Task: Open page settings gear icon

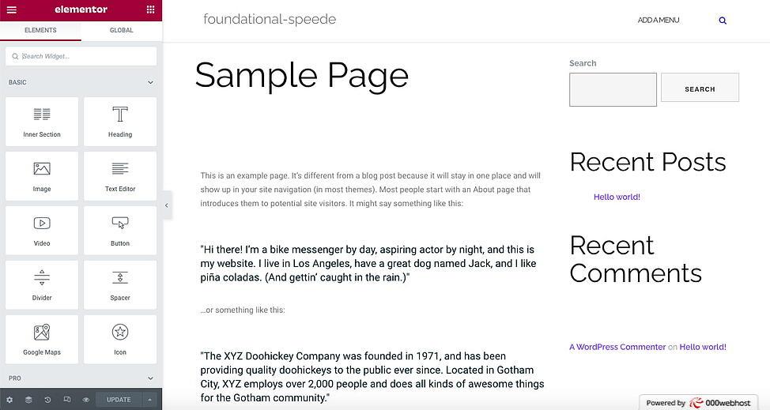Action: 9,400
